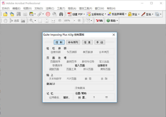
Task: Switch to the 信息 tab
Action: click(x=87, y=42)
